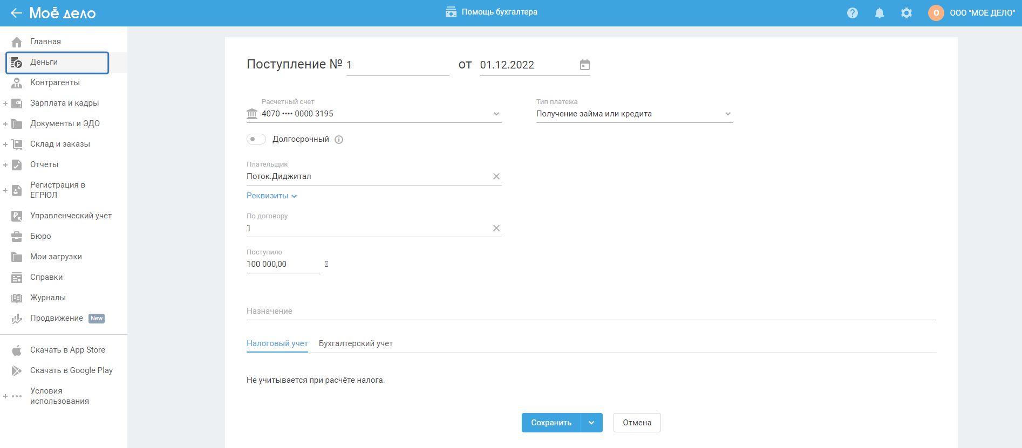Click the orange account avatar

[936, 13]
